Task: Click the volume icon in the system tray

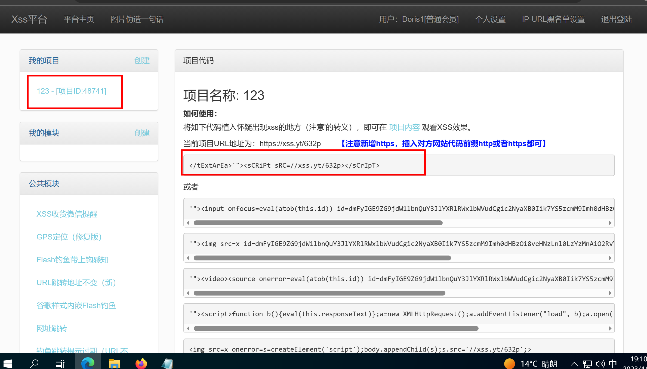Action: [600, 364]
